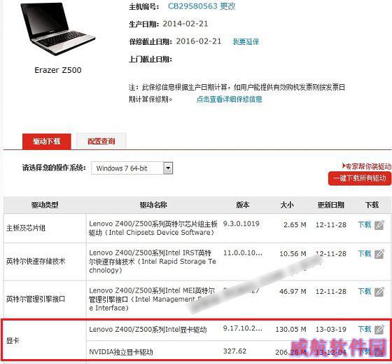Screen dimensions: 392x364
Task: Click the edit icon in the 英特尔快速存储技术 row
Action: [x=379, y=254]
